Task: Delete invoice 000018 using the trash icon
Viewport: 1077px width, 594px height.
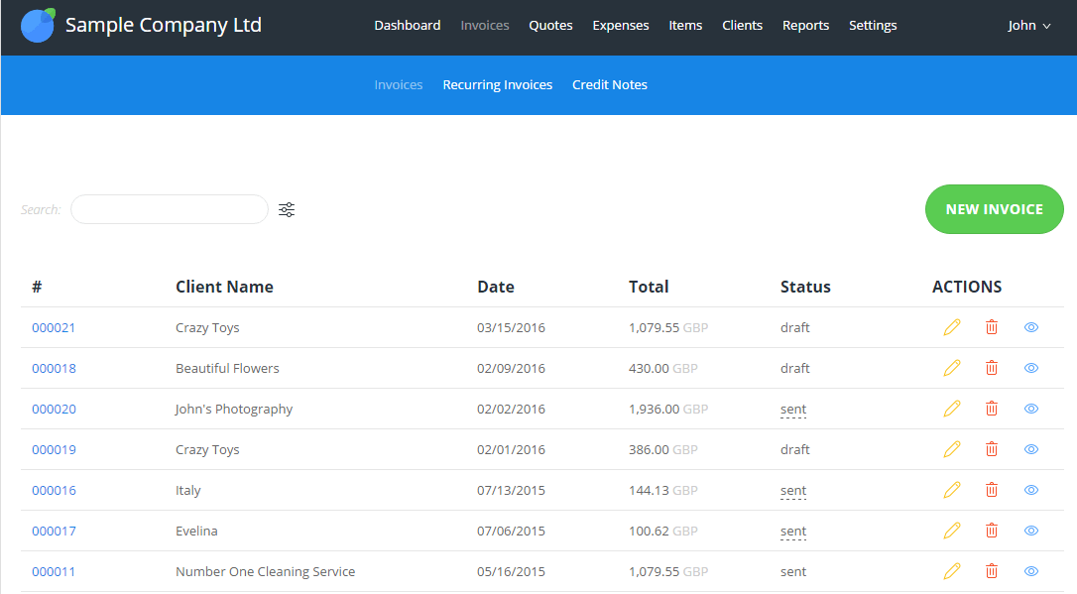Action: (x=992, y=368)
